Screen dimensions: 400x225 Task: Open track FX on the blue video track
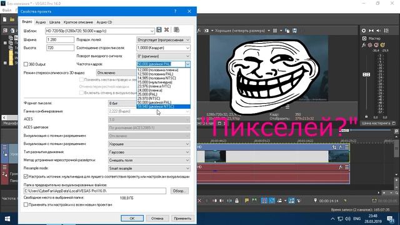pos(341,147)
